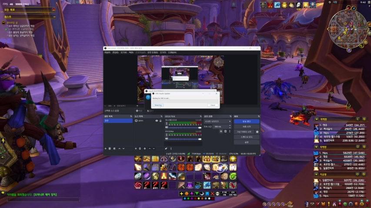The height and width of the screenshot is (208, 371).
Task: Mute the first audio mixer channel
Action: click(x=167, y=127)
